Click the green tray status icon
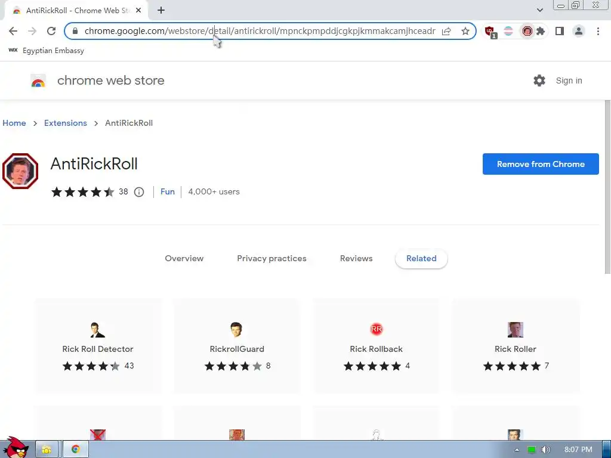The image size is (611, 458). tap(532, 450)
